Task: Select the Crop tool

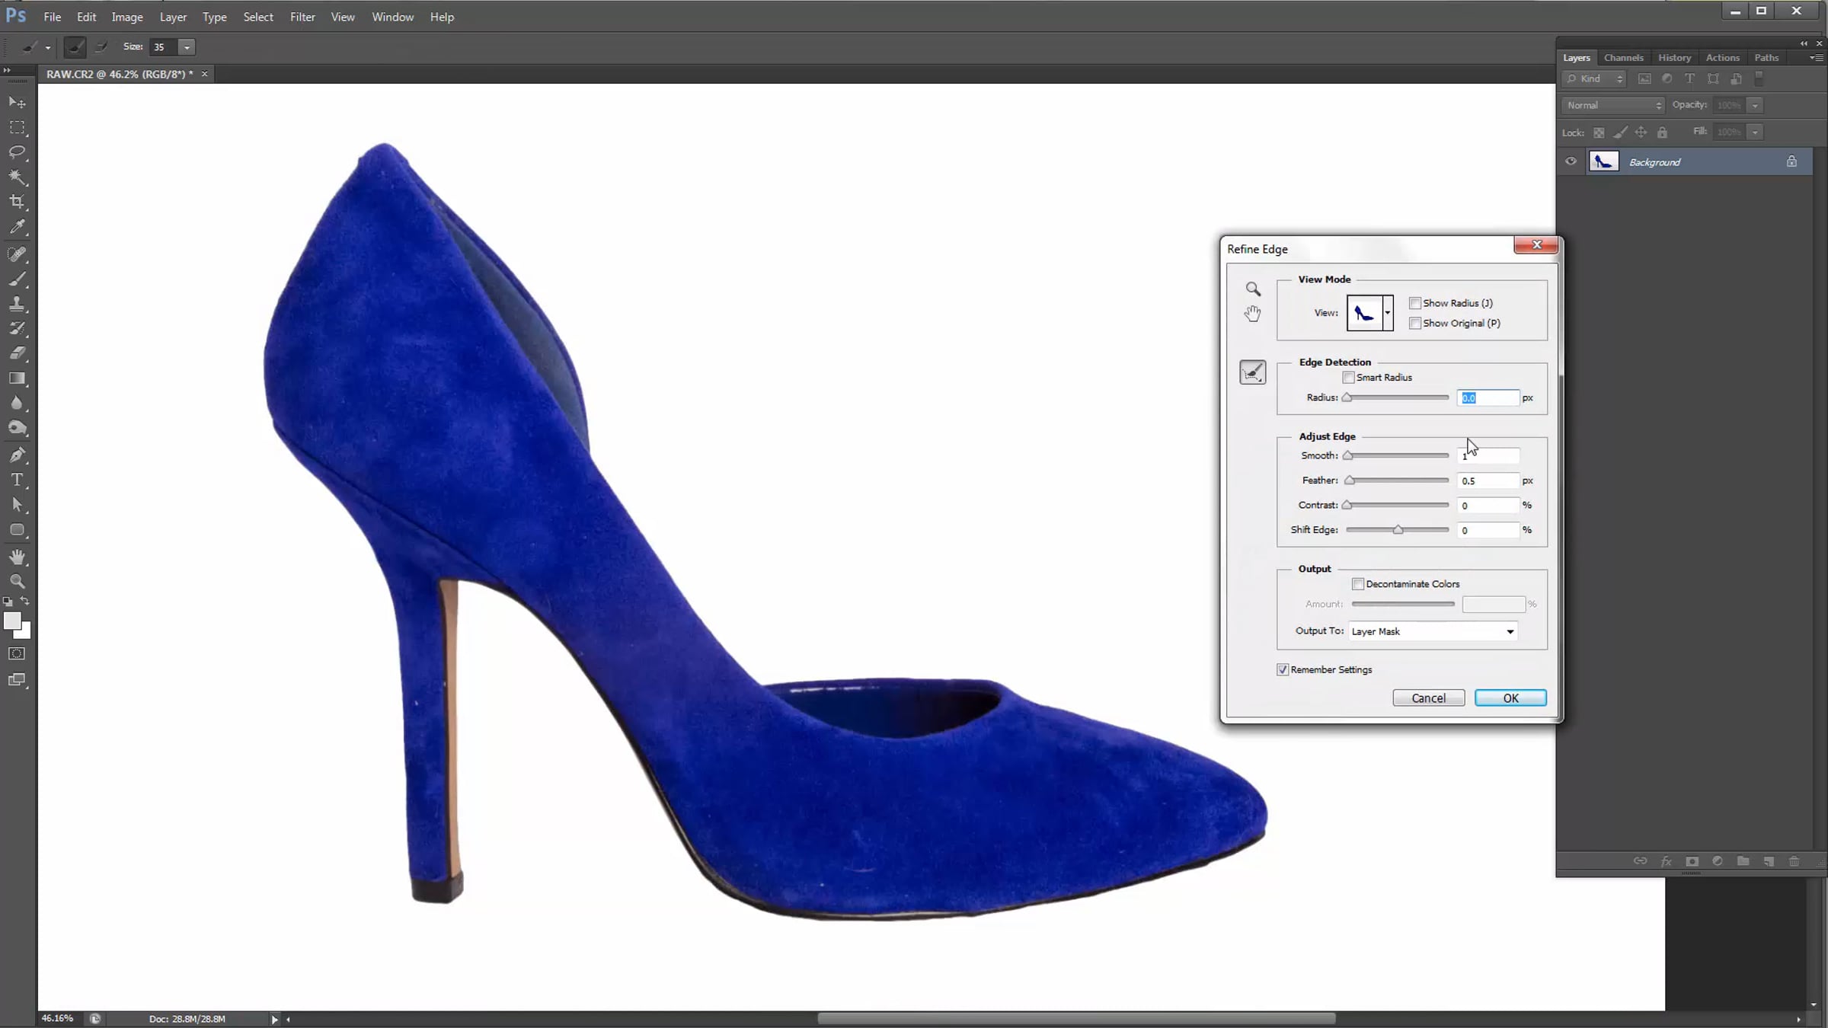Action: [x=17, y=202]
